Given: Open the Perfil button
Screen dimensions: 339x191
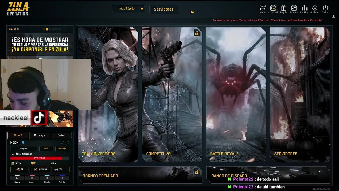Looking at the screenshot, I should [46, 149].
